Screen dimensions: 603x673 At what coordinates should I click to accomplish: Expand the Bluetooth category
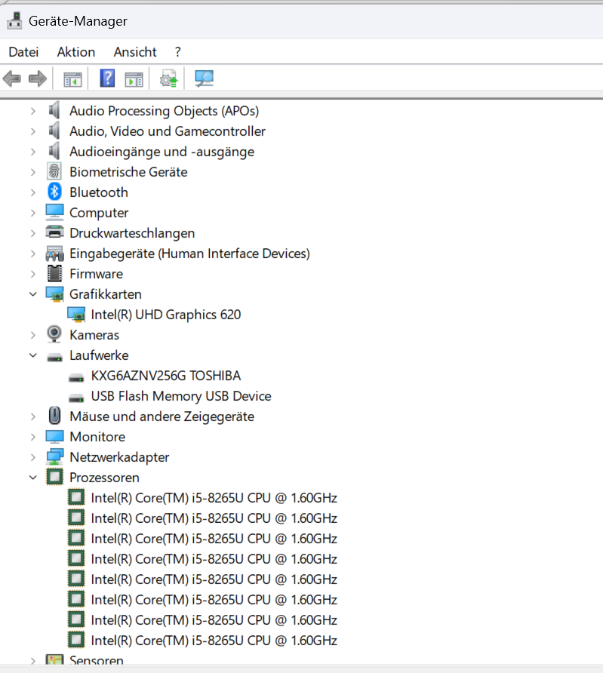(33, 192)
